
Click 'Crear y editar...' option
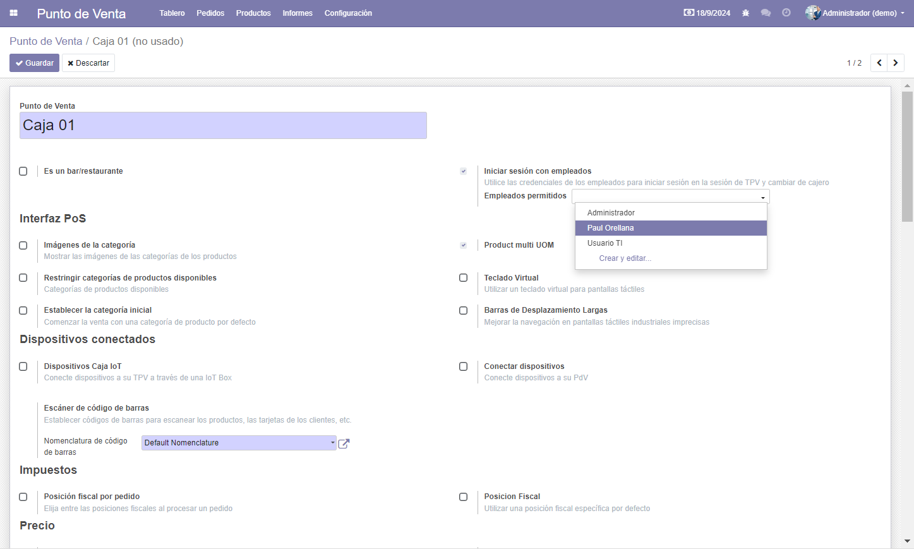(x=671, y=258)
